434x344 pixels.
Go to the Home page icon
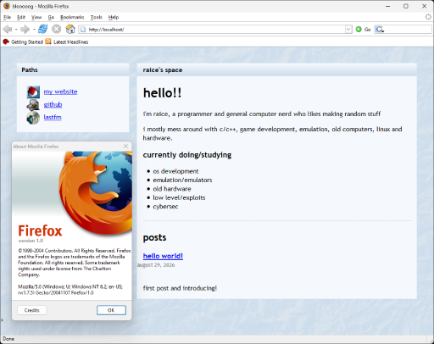pos(70,29)
